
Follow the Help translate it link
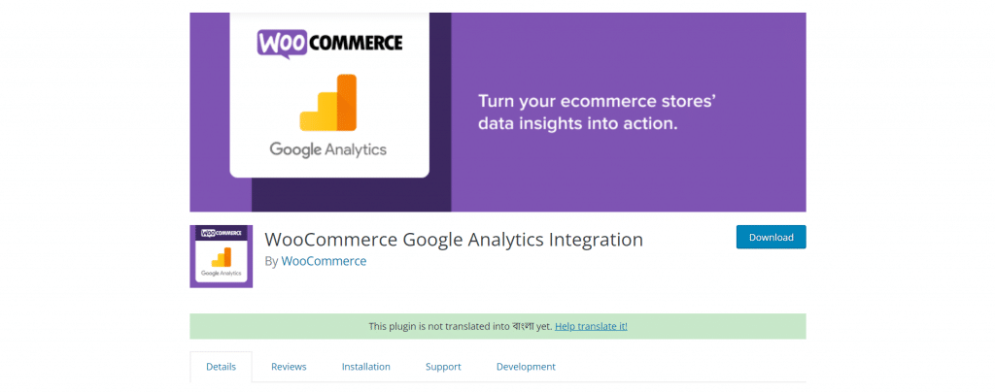[x=591, y=326]
